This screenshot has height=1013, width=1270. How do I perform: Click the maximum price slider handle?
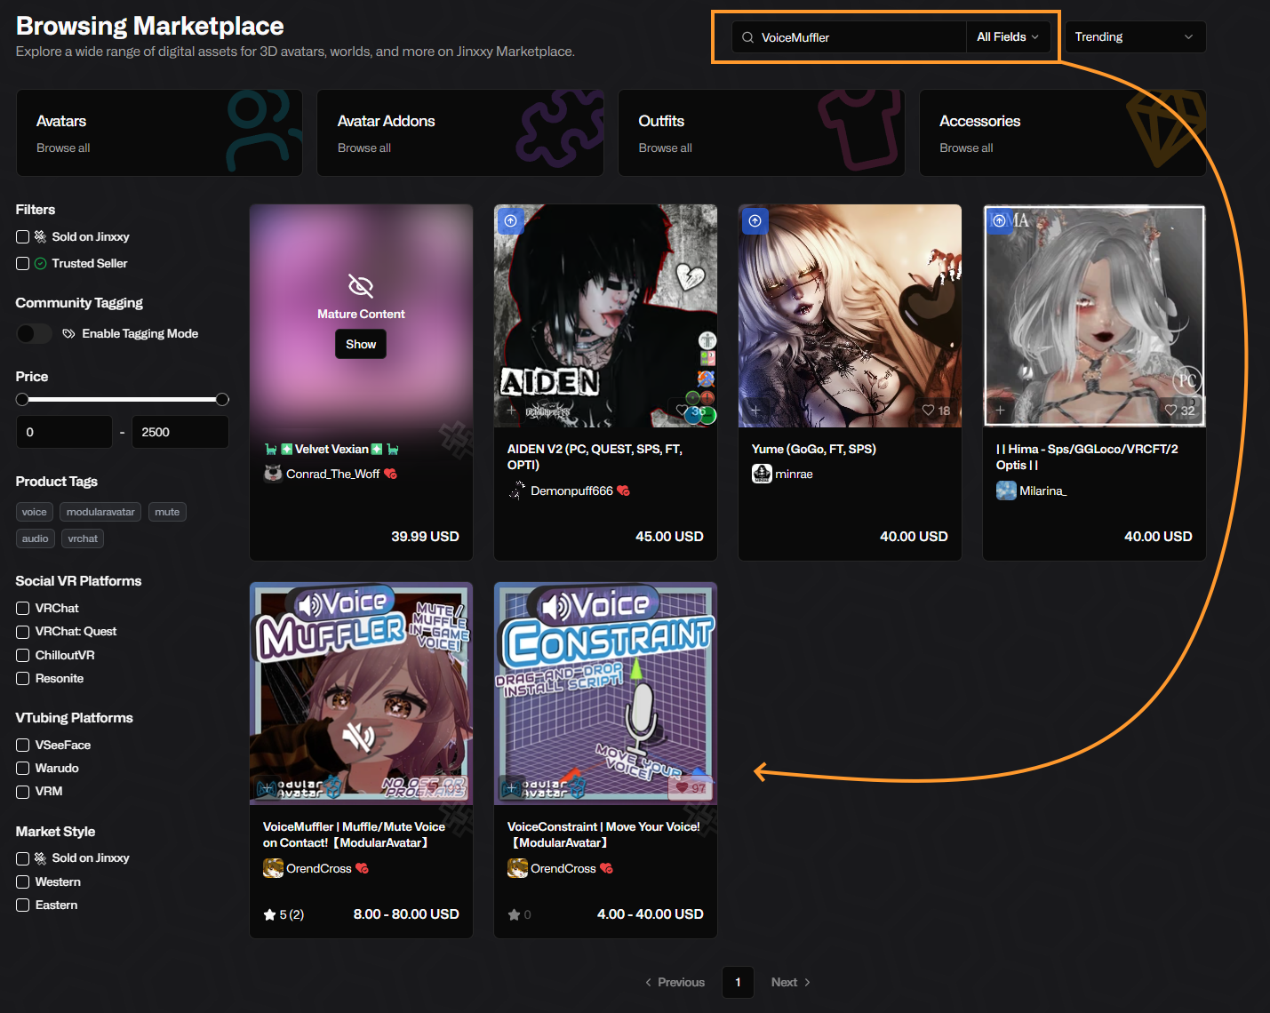tap(222, 400)
